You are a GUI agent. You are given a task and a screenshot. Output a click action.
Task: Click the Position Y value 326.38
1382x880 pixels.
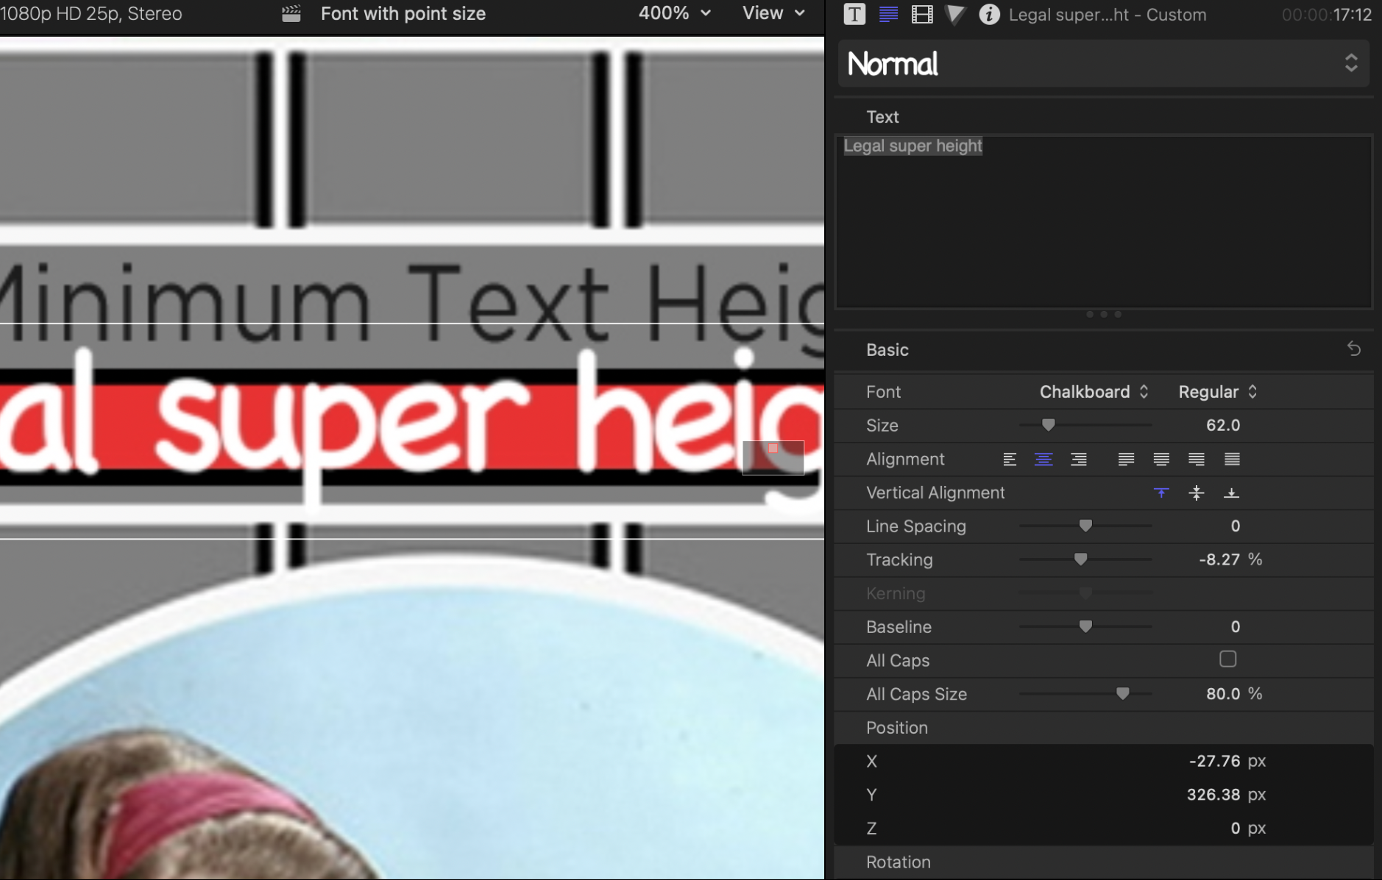pos(1213,795)
